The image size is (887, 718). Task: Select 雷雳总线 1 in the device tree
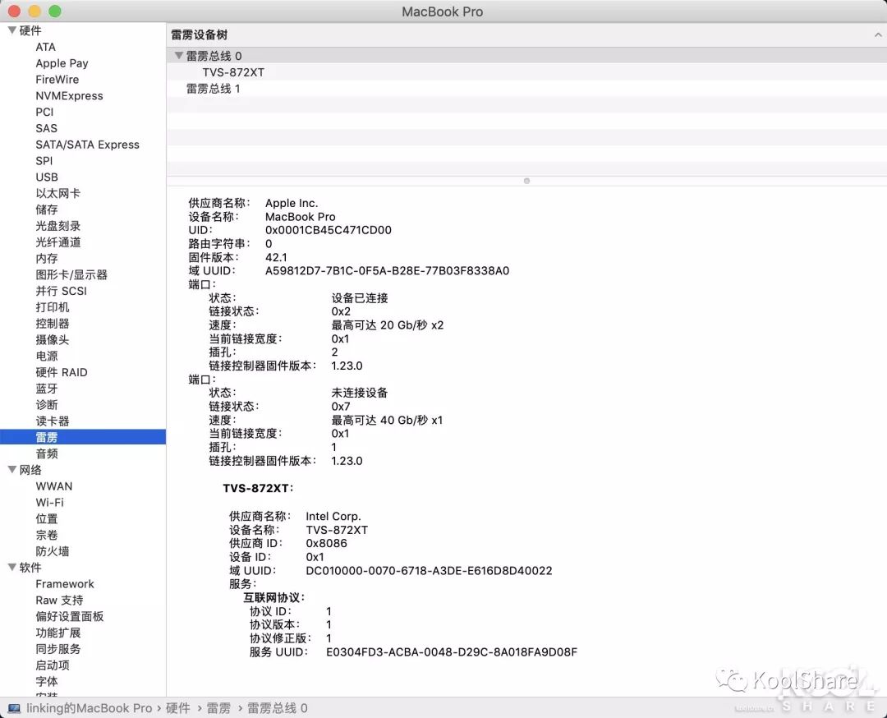(x=213, y=89)
